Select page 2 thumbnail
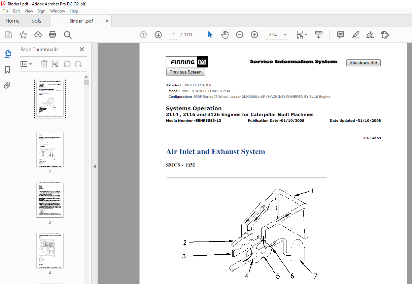This screenshot has width=412, height=284. [50, 149]
